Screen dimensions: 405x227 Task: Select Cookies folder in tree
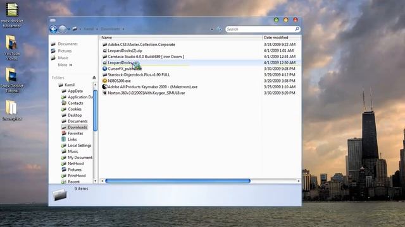point(75,109)
